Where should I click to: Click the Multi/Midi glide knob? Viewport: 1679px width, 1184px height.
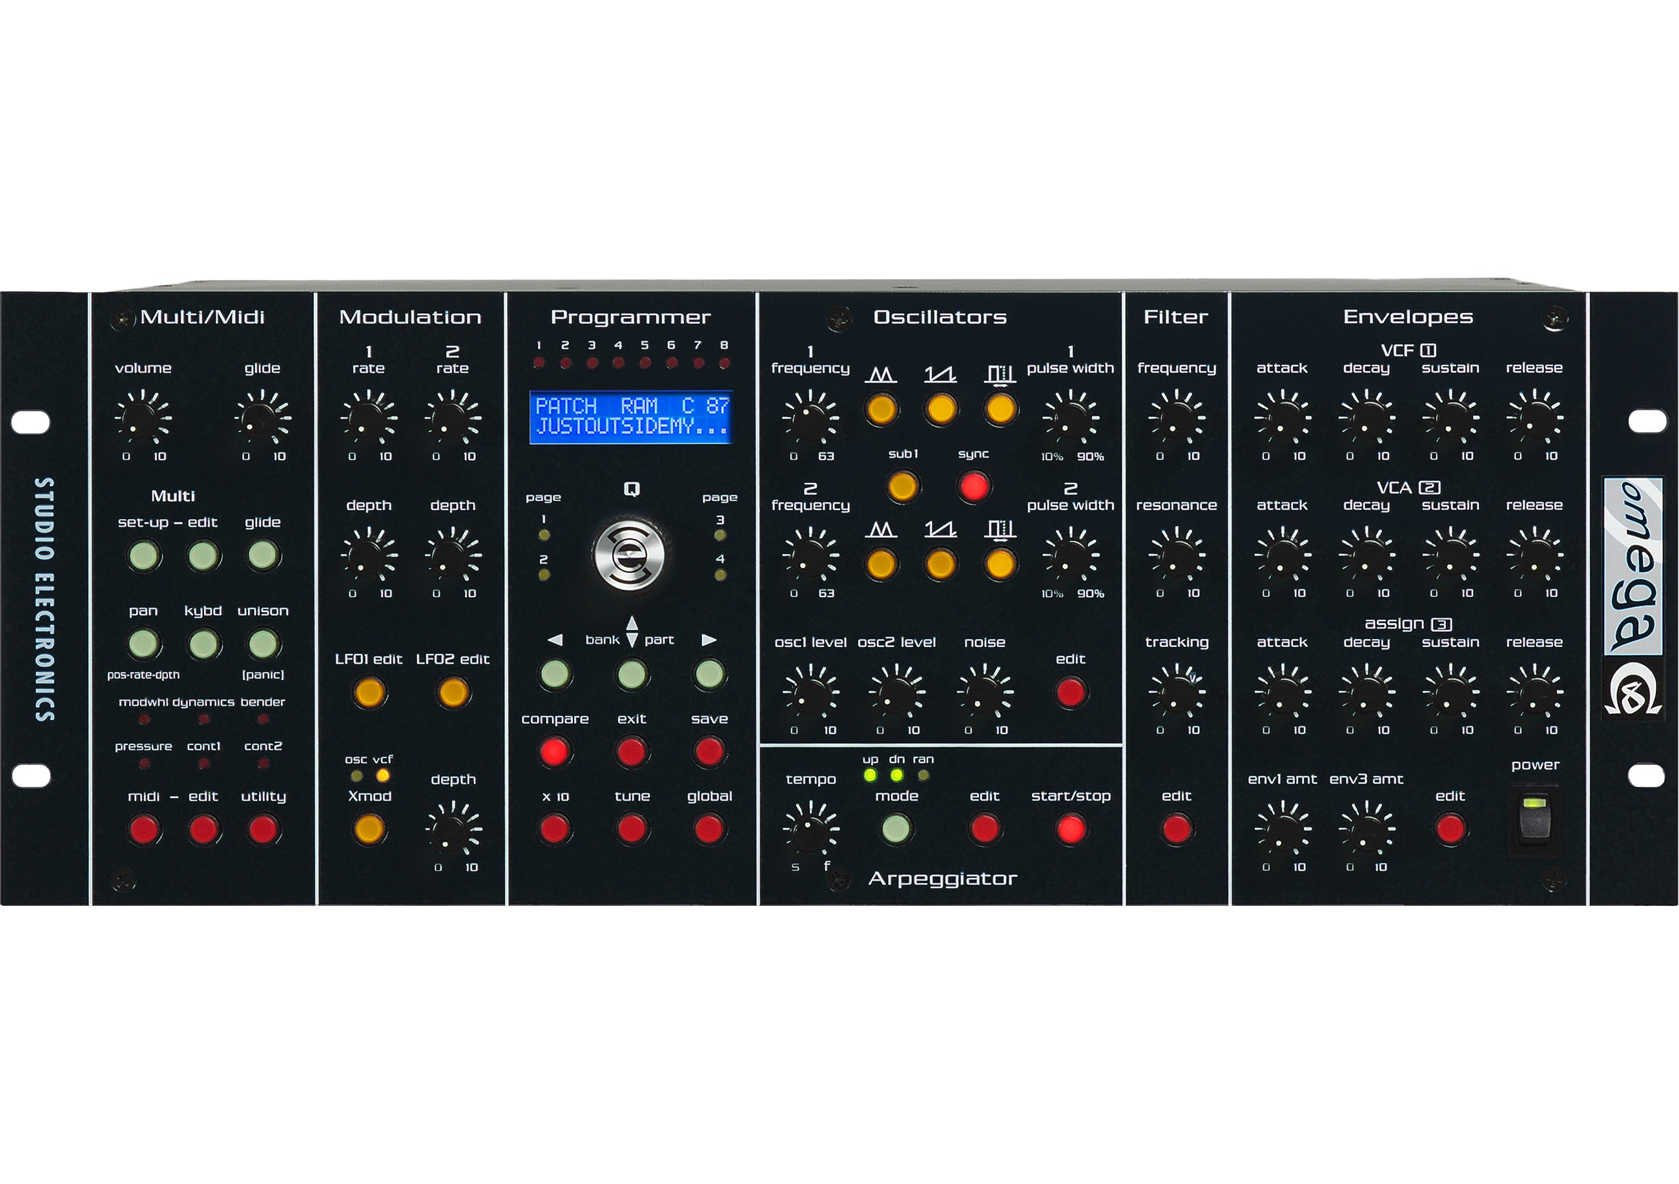(263, 418)
